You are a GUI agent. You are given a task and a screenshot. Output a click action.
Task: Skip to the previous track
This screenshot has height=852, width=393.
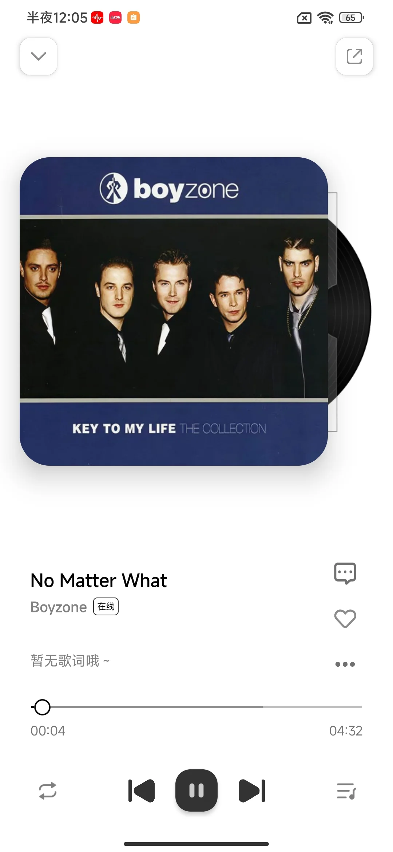[142, 791]
